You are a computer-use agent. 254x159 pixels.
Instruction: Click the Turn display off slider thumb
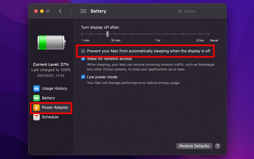click(108, 34)
